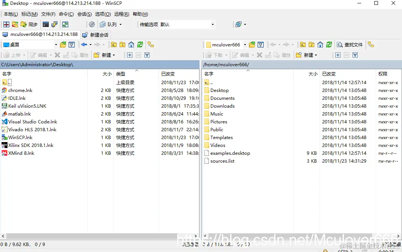
Task: Select the sources.list remote file
Action: tap(222, 161)
